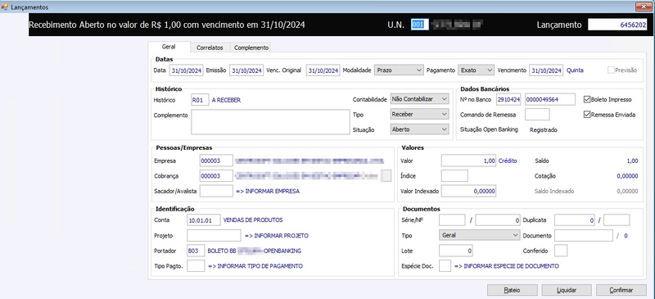This screenshot has width=655, height=299.
Task: Click the small lookup button beside Cobrança name
Action: coord(387,175)
